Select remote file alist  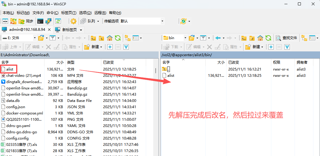pyautogui.click(x=171, y=76)
